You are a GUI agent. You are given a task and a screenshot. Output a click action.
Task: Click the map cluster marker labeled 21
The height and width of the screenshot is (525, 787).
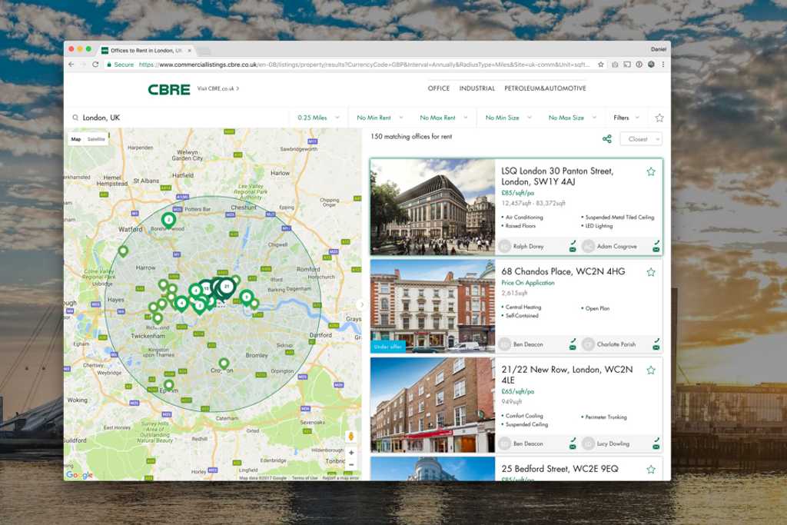pyautogui.click(x=227, y=287)
